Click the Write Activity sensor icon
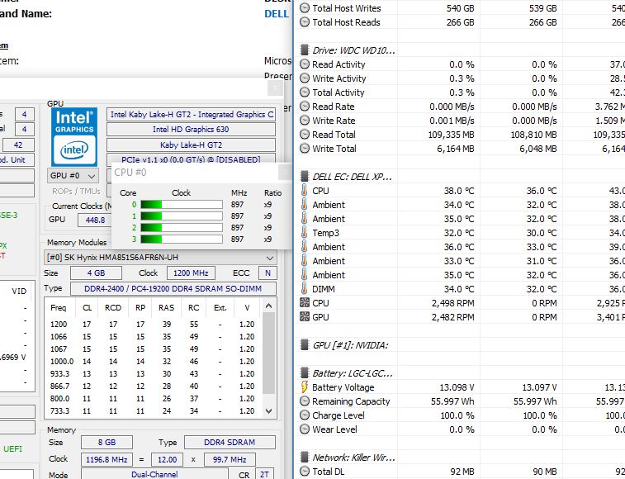625x479 pixels. pos(305,78)
